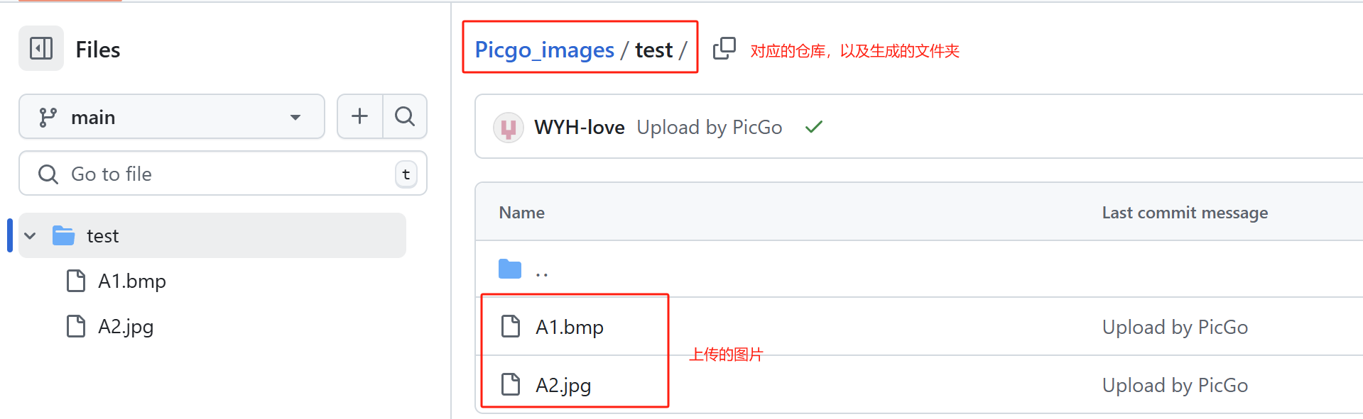Open A1.bmp in the file list
The image size is (1363, 419).
[569, 328]
